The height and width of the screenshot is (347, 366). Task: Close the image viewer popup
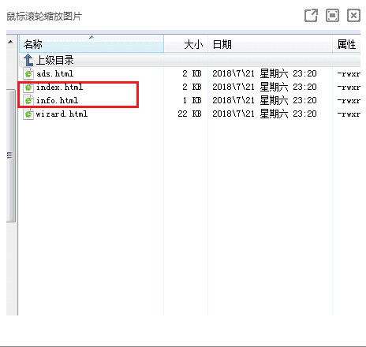tap(353, 16)
